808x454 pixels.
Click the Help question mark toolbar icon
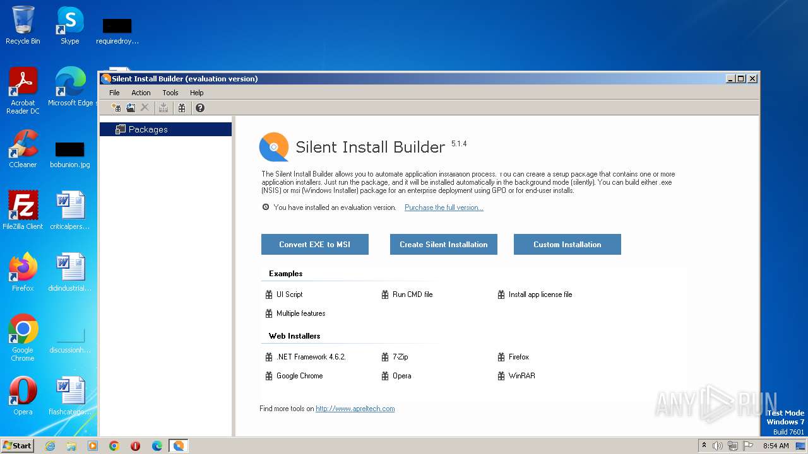tap(200, 108)
